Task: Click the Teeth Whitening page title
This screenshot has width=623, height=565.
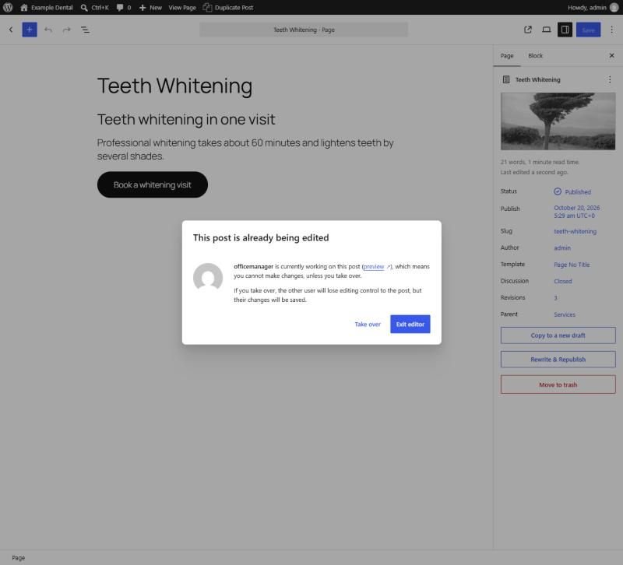Action: pyautogui.click(x=174, y=86)
